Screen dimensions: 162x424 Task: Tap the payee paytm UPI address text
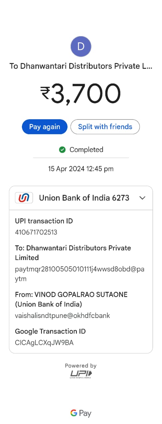click(x=80, y=274)
